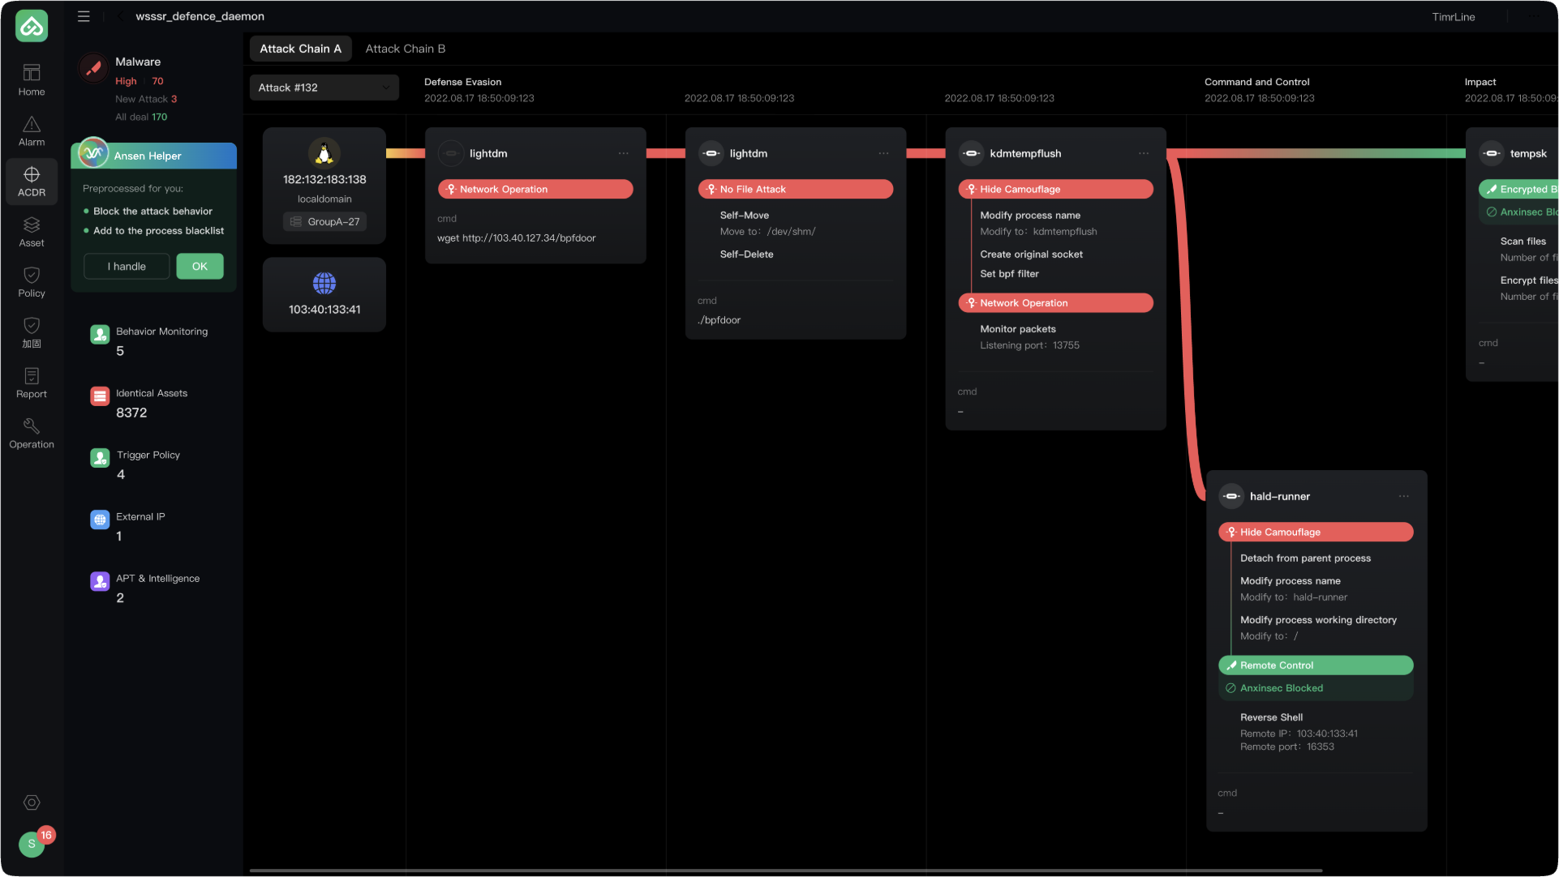Open the Report sidebar icon
The image size is (1559, 877).
[x=32, y=383]
